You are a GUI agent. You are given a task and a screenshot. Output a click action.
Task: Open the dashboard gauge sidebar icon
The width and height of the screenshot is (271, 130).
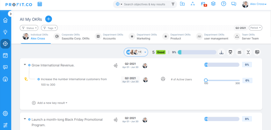(x=5, y=79)
